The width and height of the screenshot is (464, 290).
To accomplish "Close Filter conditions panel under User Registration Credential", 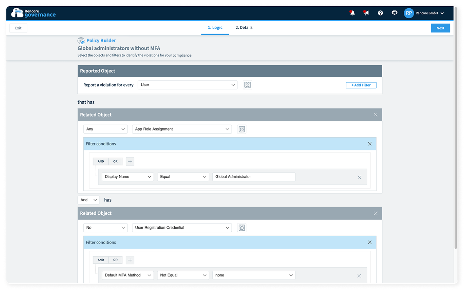I will tap(370, 242).
